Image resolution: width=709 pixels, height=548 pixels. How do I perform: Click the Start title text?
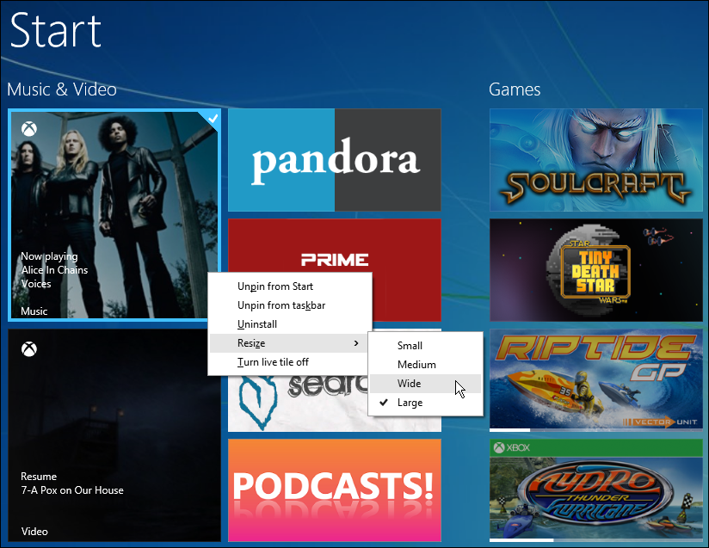(56, 30)
